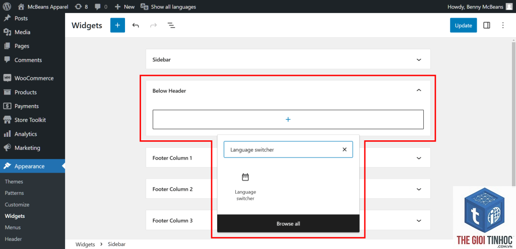Toggle the settings sidebar panel

(487, 25)
